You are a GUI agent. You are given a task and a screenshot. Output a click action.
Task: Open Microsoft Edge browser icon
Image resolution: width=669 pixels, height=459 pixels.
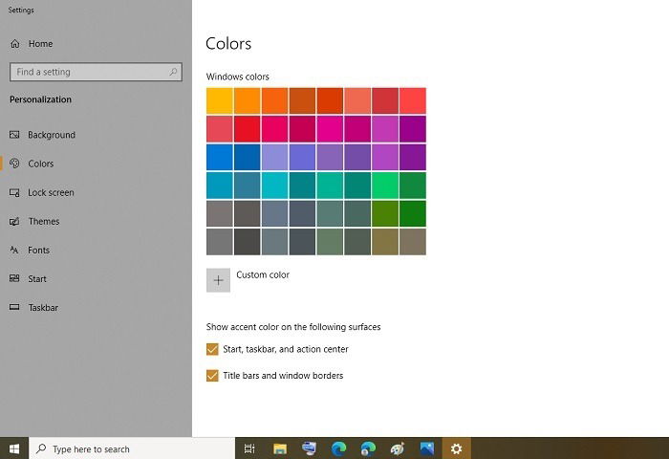click(338, 448)
